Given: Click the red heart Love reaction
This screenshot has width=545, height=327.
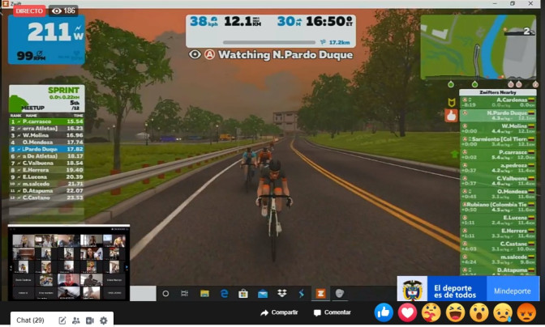Looking at the screenshot, I should click(x=407, y=312).
